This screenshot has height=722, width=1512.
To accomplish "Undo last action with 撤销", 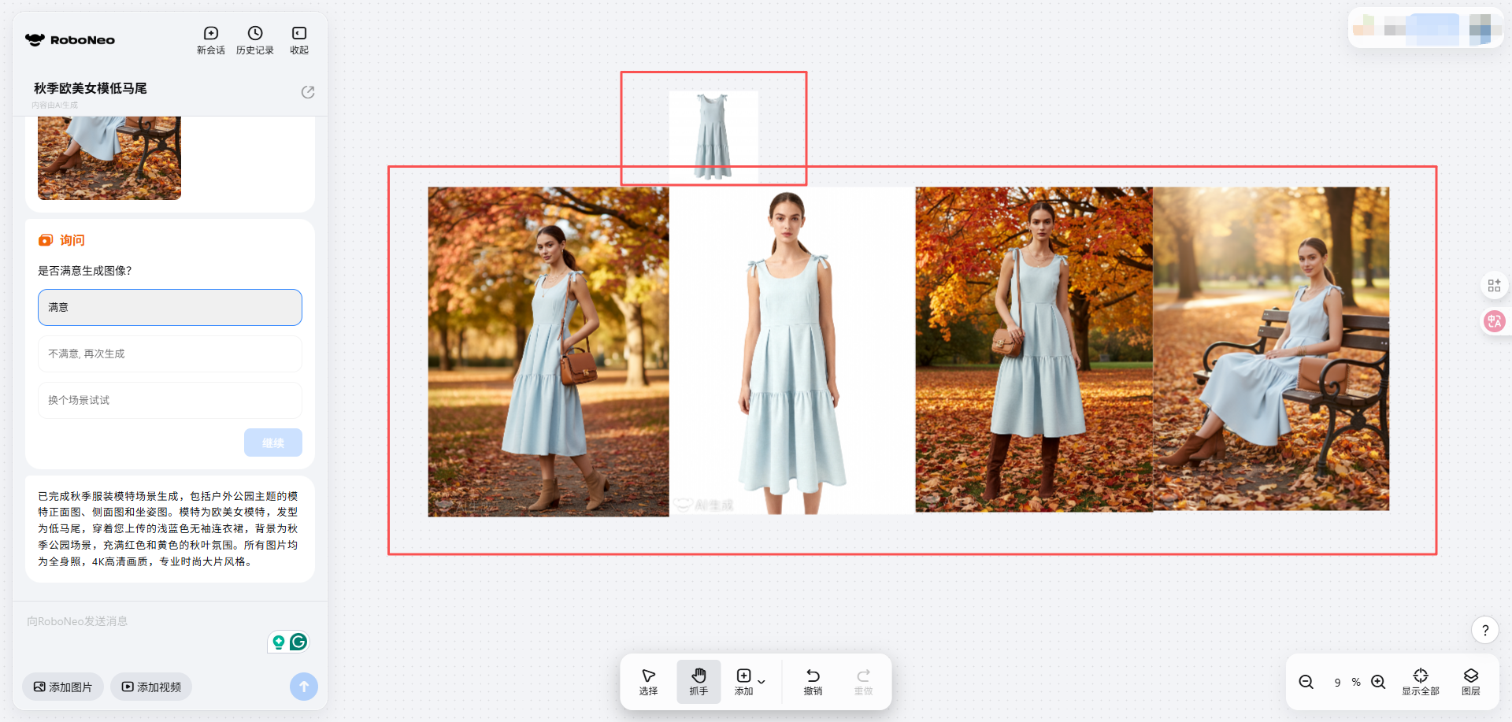I will (813, 681).
